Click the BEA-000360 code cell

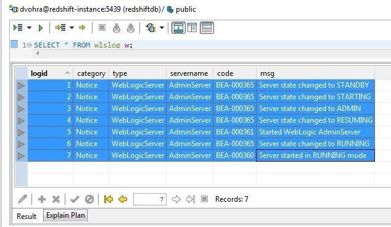pos(234,155)
